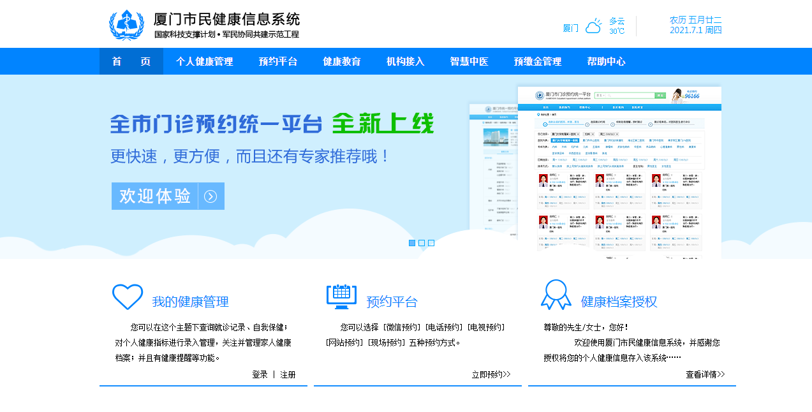Open the 预约平台 navigation menu
Screen dimensions: 812x412
[278, 61]
